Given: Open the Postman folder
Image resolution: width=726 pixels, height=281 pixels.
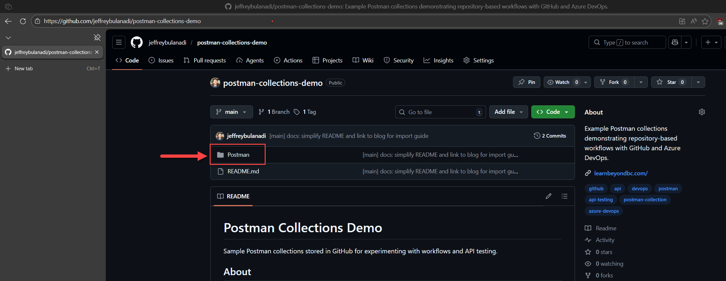Looking at the screenshot, I should 238,155.
